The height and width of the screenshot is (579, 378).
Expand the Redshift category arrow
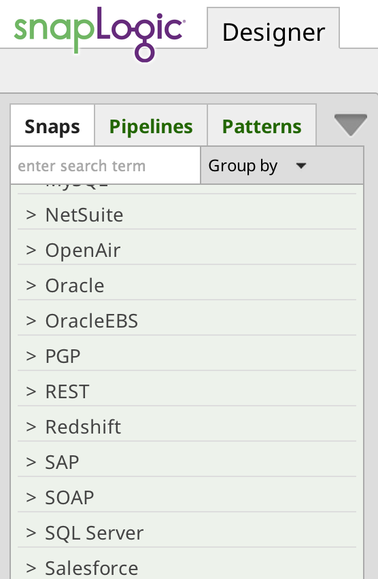coord(31,427)
